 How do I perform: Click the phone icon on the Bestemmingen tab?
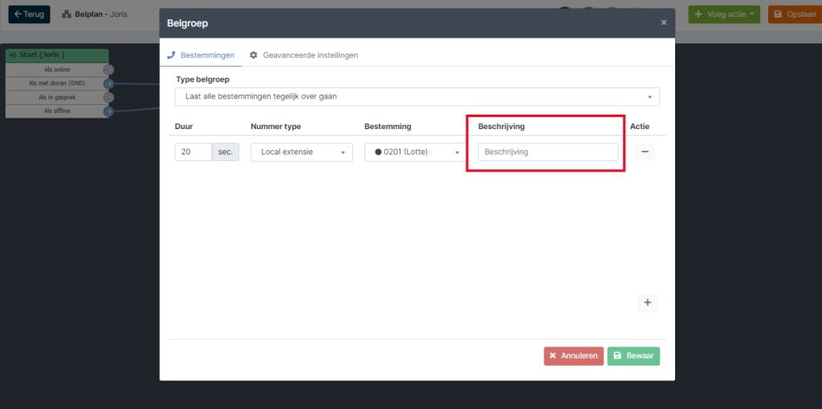click(x=170, y=55)
